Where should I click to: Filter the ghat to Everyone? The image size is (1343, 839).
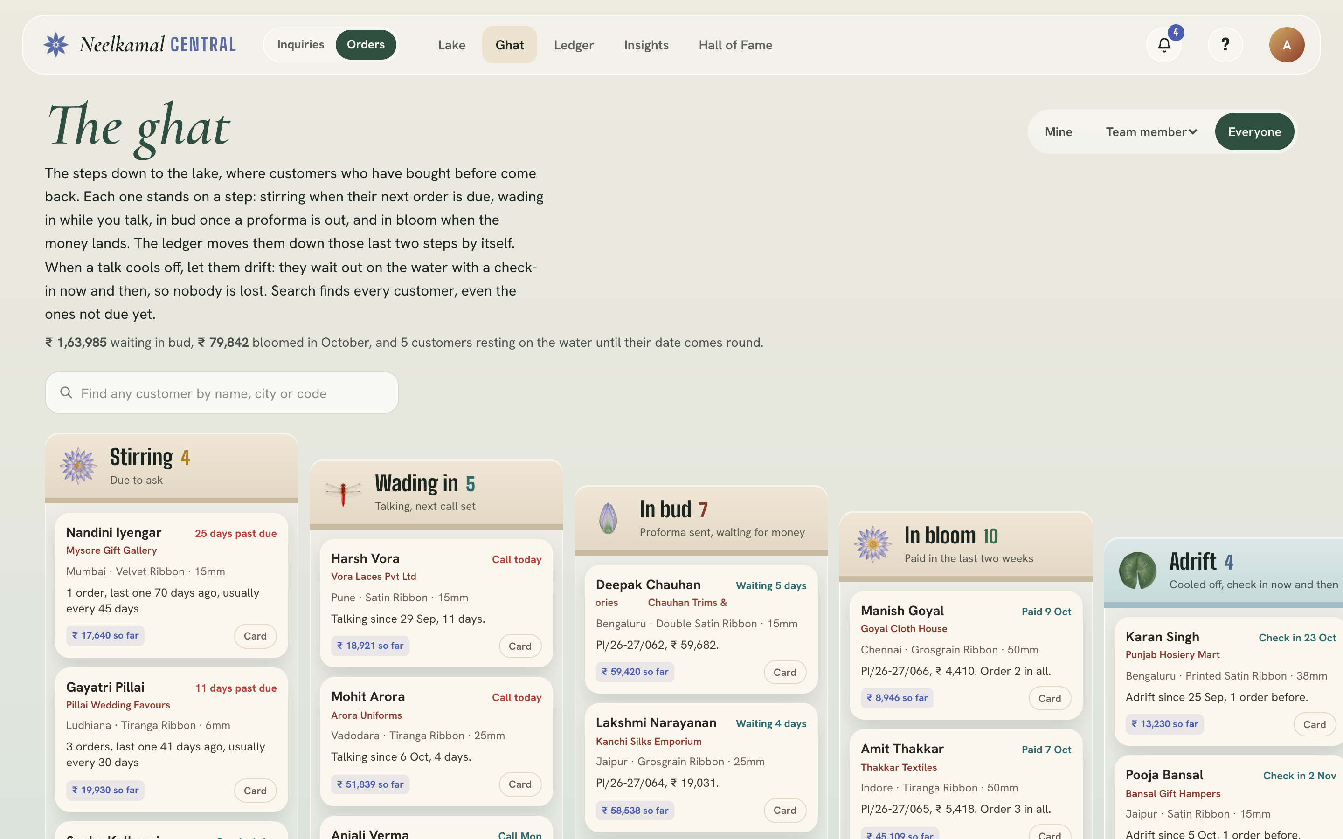coord(1254,132)
